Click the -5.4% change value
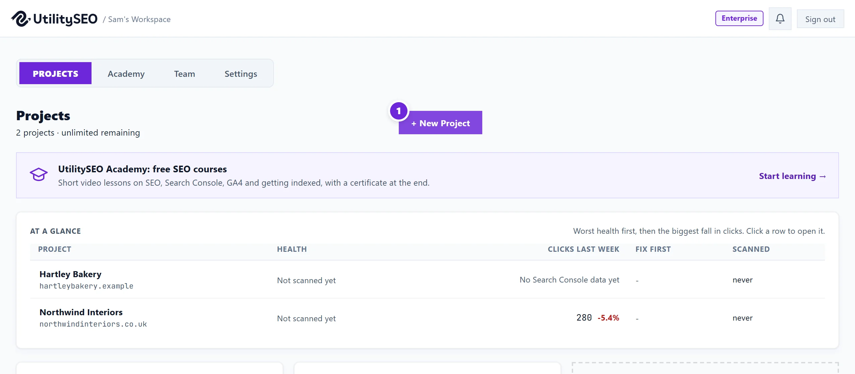Viewport: 855px width, 374px height. 608,318
